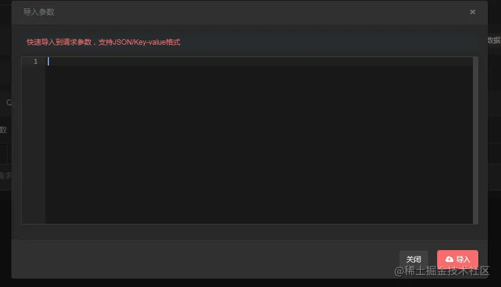
Task: Close the 导入参数 dialog with the X
Action: coord(472,12)
